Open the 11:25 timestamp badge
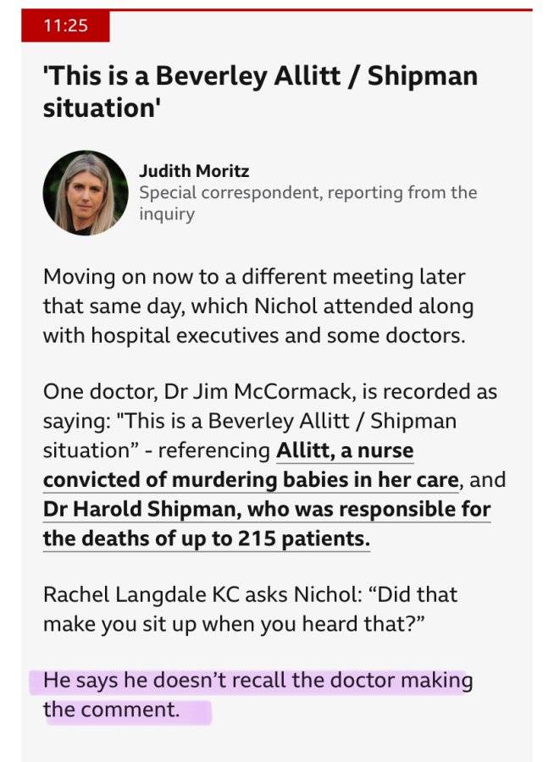554x762 pixels. (65, 25)
